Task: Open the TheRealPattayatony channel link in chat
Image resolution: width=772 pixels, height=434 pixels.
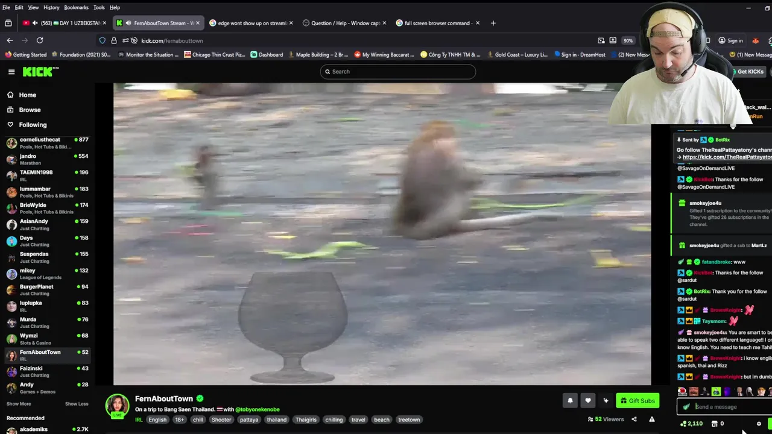Action: point(727,157)
